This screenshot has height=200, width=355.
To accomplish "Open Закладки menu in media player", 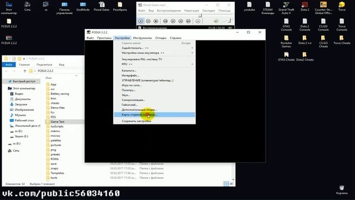I will point(209,11).
